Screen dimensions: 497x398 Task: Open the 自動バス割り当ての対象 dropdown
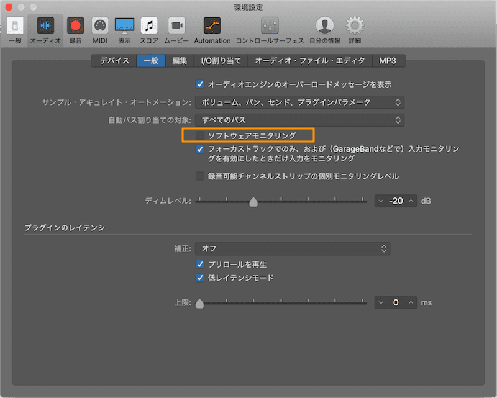[299, 120]
